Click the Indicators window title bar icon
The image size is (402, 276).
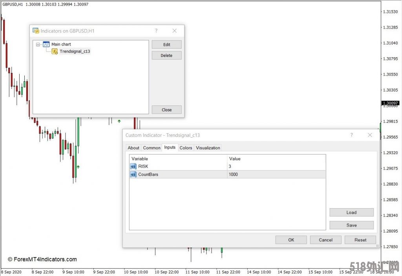[x=36, y=31]
